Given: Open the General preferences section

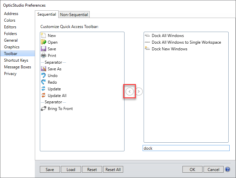Looking at the screenshot, I should click(11, 40).
